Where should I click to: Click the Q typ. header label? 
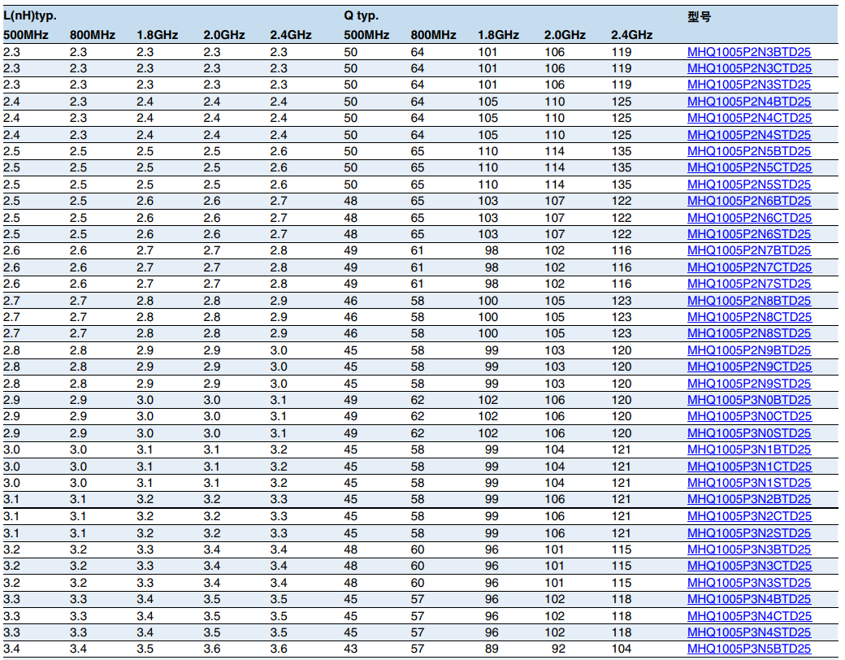(x=361, y=15)
